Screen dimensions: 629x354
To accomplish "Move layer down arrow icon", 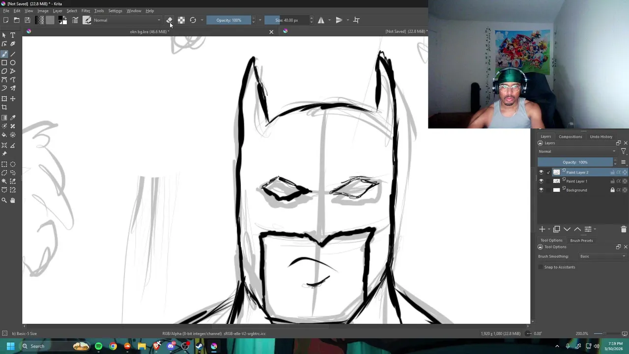I will [x=567, y=229].
